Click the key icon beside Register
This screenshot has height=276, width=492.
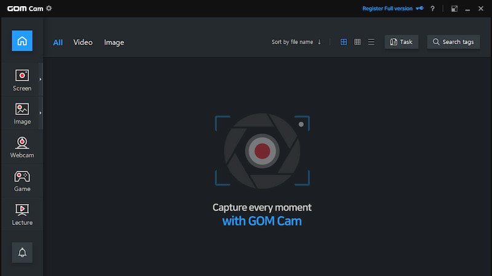[x=419, y=8]
